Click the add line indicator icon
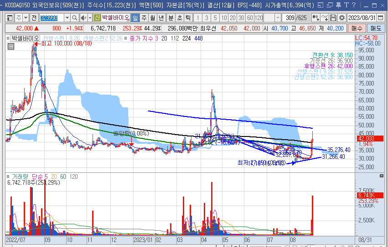Image resolution: width=388 pixels, height=247 pixels. coord(325,18)
